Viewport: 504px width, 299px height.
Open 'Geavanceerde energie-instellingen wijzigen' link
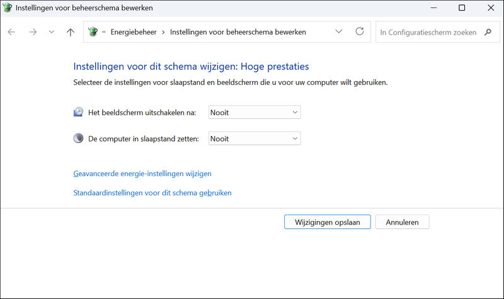click(142, 173)
